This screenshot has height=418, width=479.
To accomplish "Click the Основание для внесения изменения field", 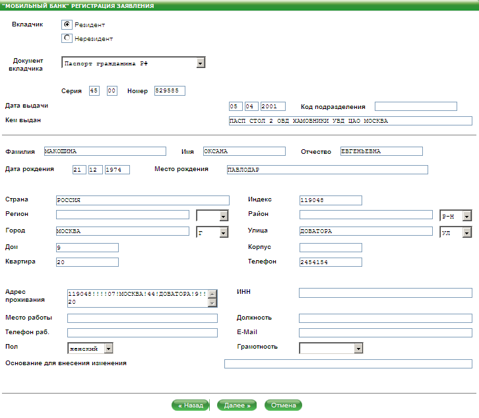I will [348, 364].
